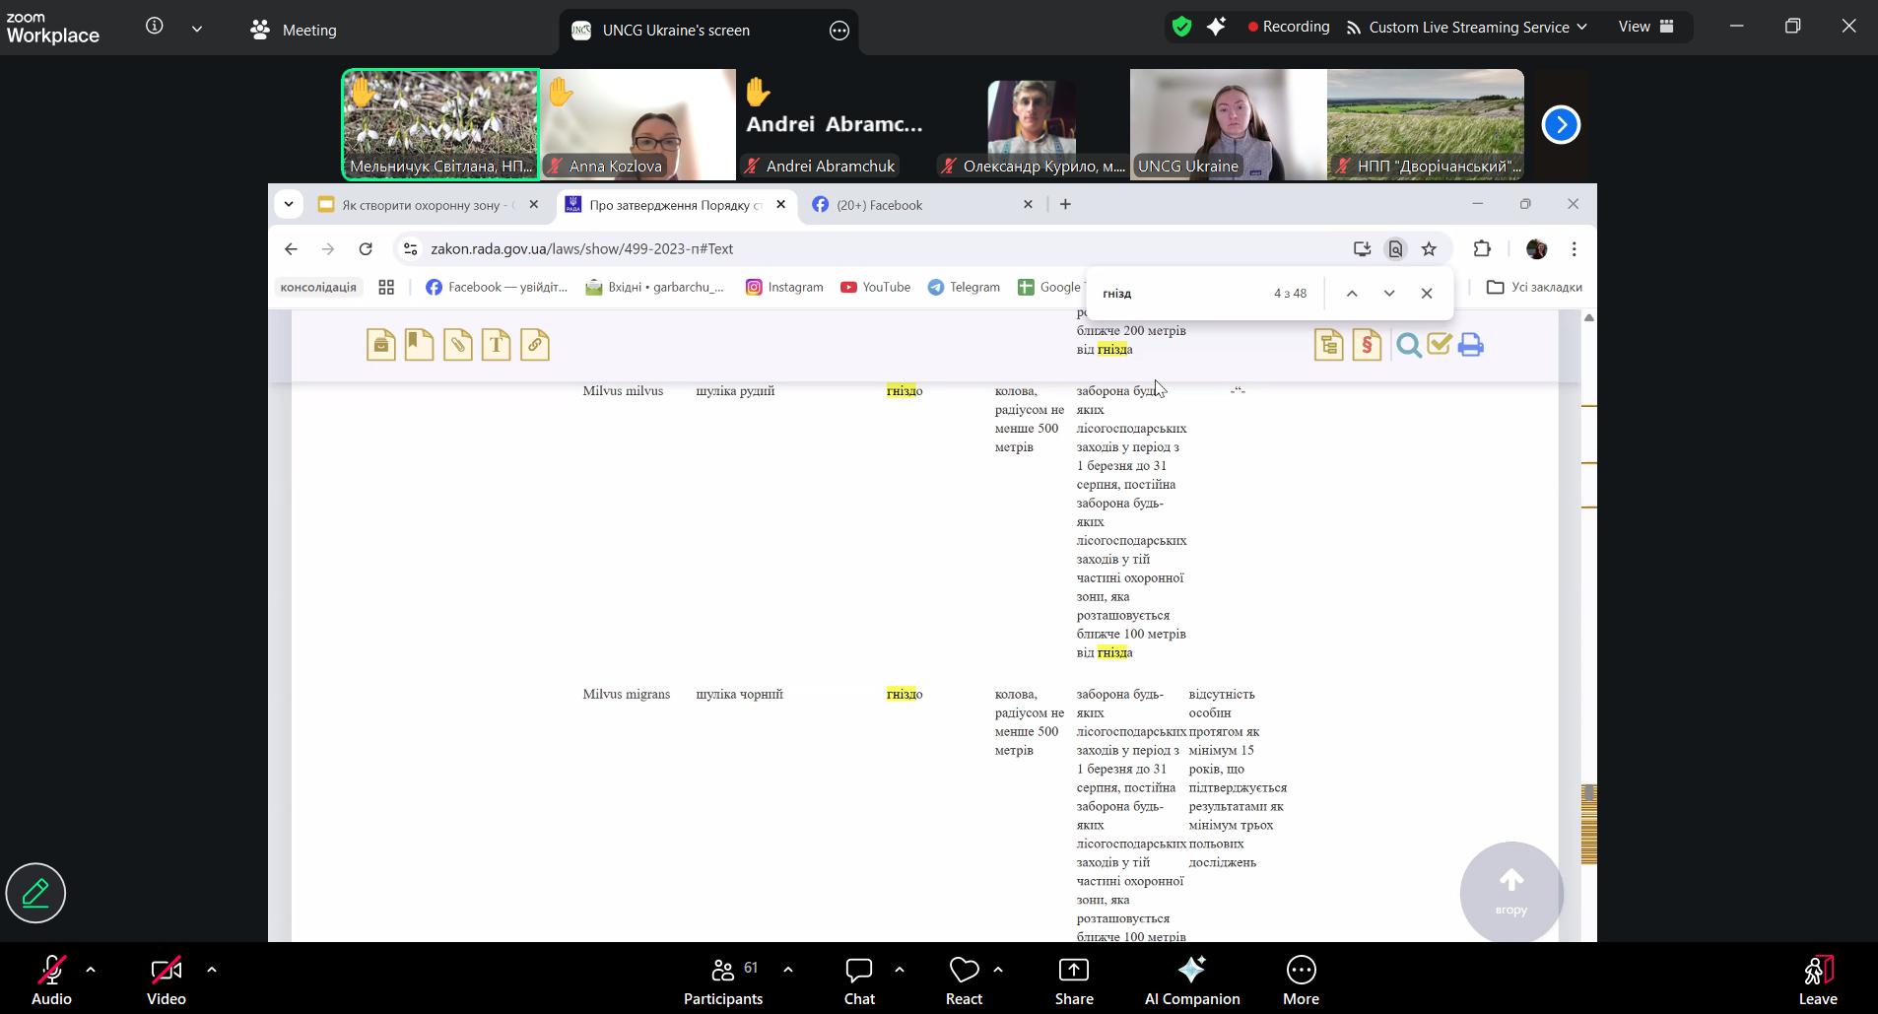The image size is (1878, 1014).
Task: Toggle the Recording indicator
Action: (1289, 28)
